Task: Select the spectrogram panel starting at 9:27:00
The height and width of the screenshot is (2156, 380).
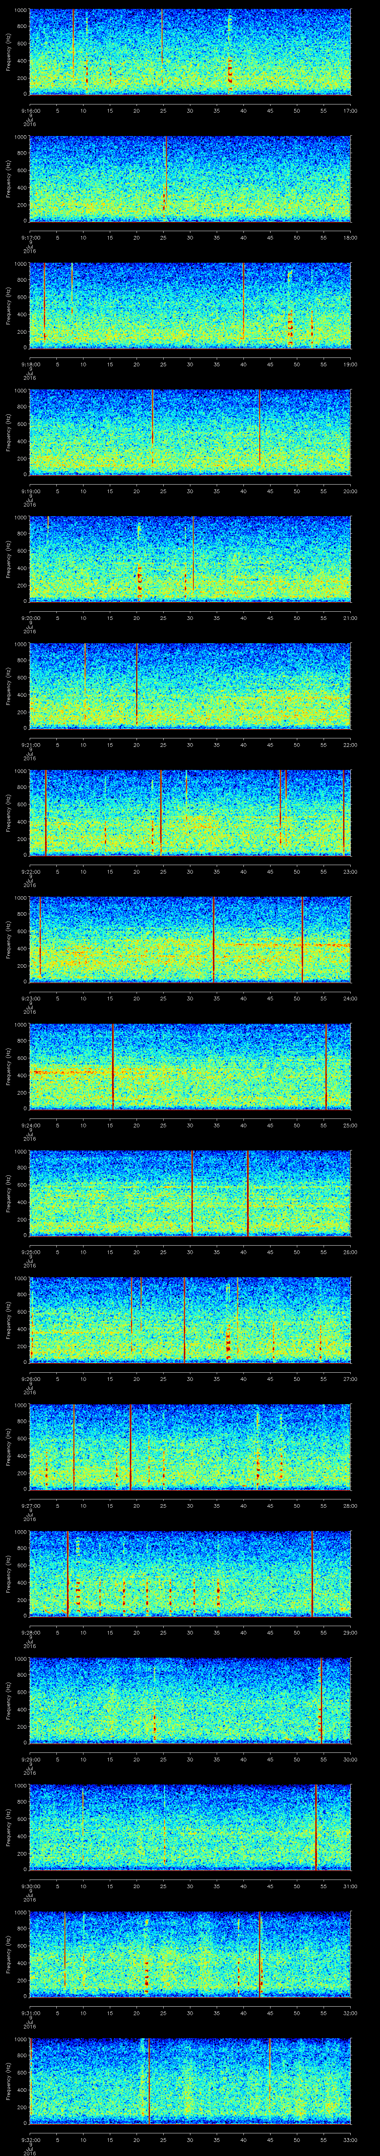Action: tap(190, 1447)
